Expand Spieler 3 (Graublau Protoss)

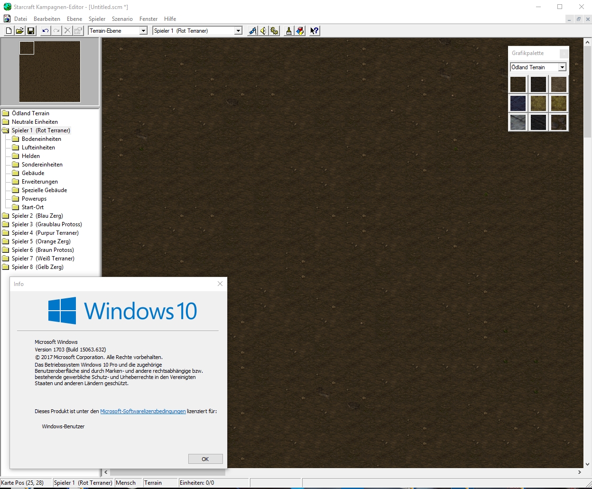(x=42, y=224)
